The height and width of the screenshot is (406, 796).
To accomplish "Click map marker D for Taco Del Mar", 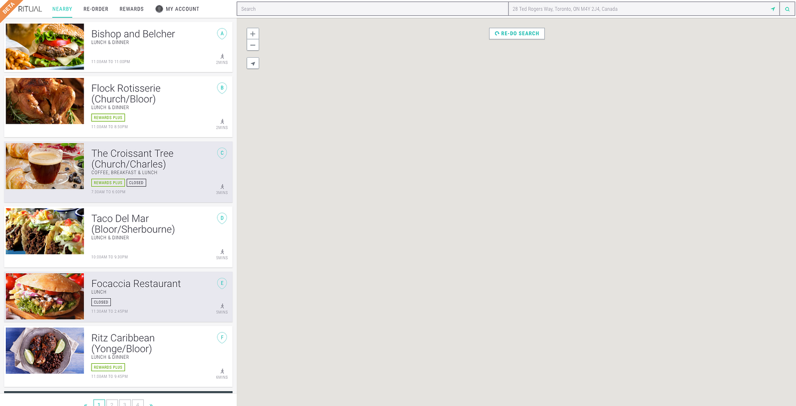I will pos(222,218).
